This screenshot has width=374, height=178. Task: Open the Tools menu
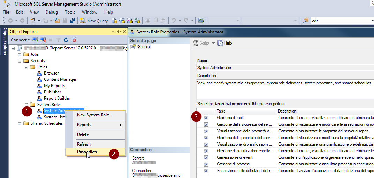click(70, 12)
